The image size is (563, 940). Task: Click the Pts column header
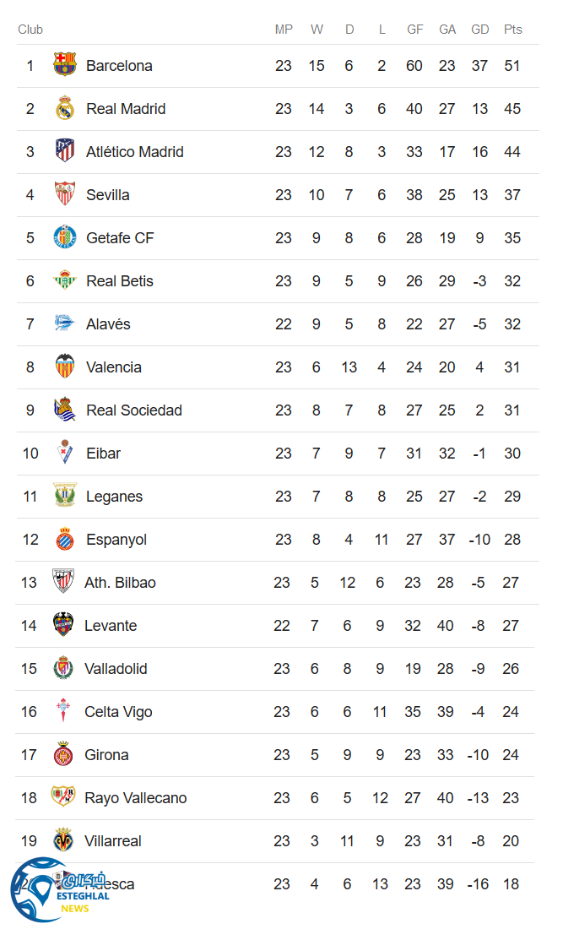click(512, 30)
